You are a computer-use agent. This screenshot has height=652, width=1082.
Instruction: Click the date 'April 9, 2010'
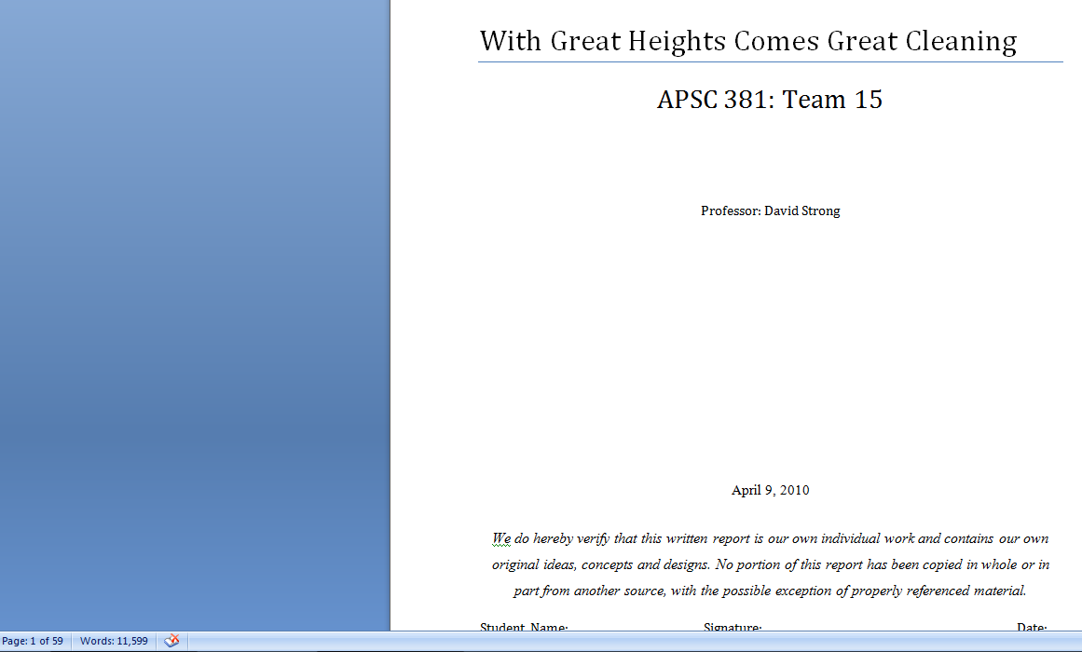(x=770, y=490)
